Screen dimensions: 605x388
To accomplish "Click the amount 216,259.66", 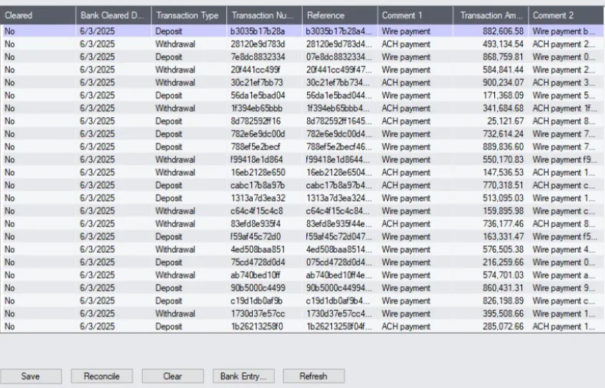I will [x=503, y=262].
